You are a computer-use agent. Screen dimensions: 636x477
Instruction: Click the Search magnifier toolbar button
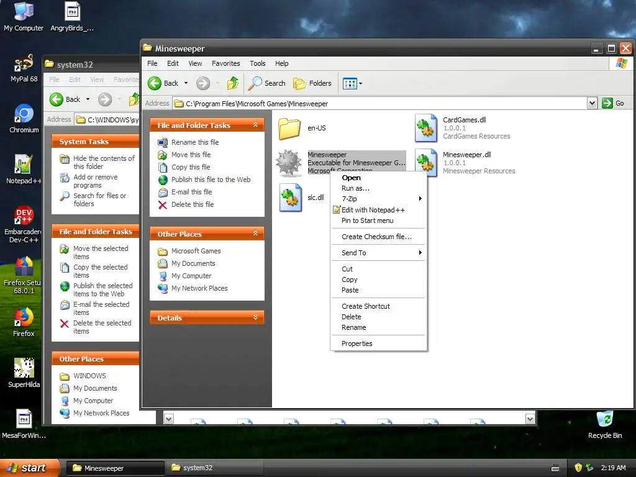click(x=266, y=83)
